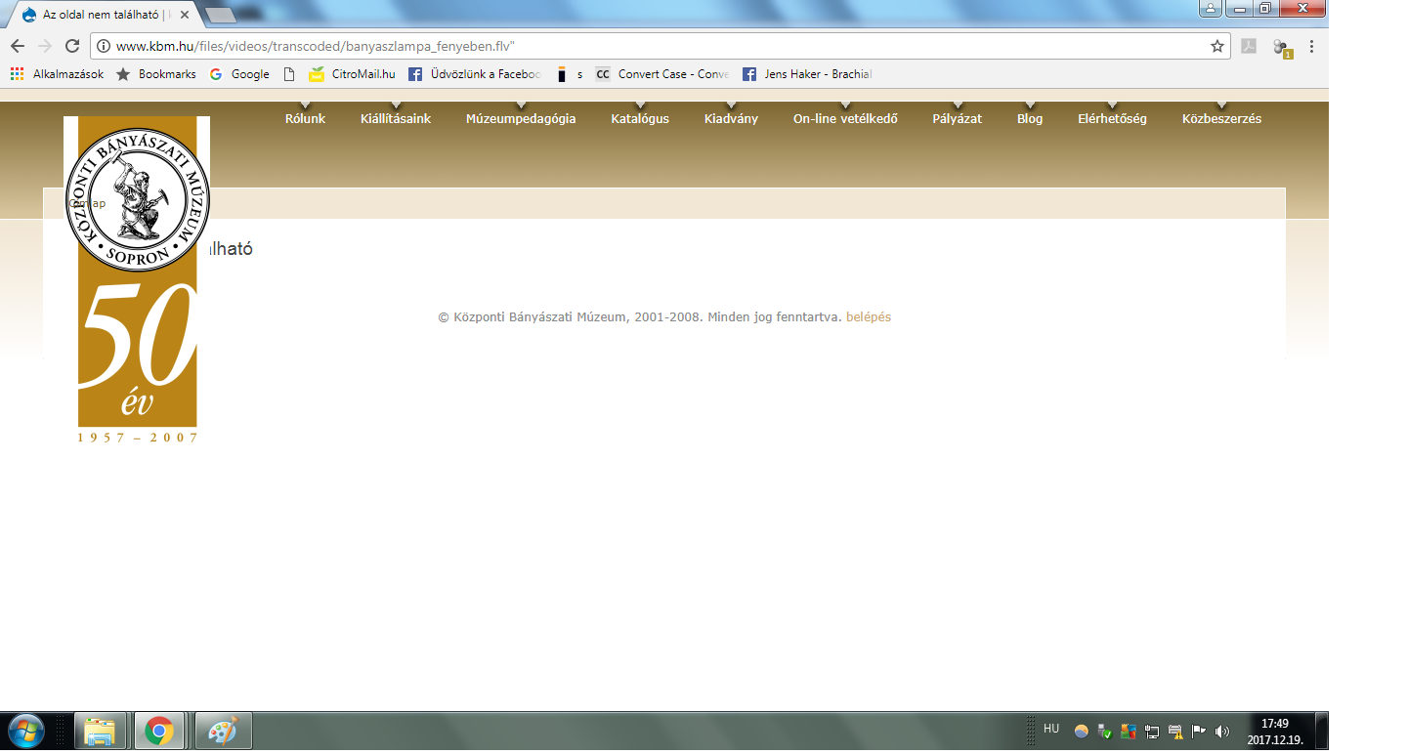
Task: Open the Google bookmark
Action: click(x=239, y=74)
